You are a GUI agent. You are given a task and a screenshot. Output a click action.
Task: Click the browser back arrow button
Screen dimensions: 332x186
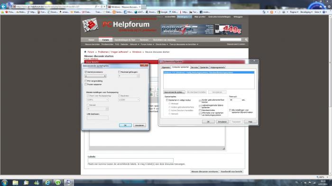coord(3,6)
